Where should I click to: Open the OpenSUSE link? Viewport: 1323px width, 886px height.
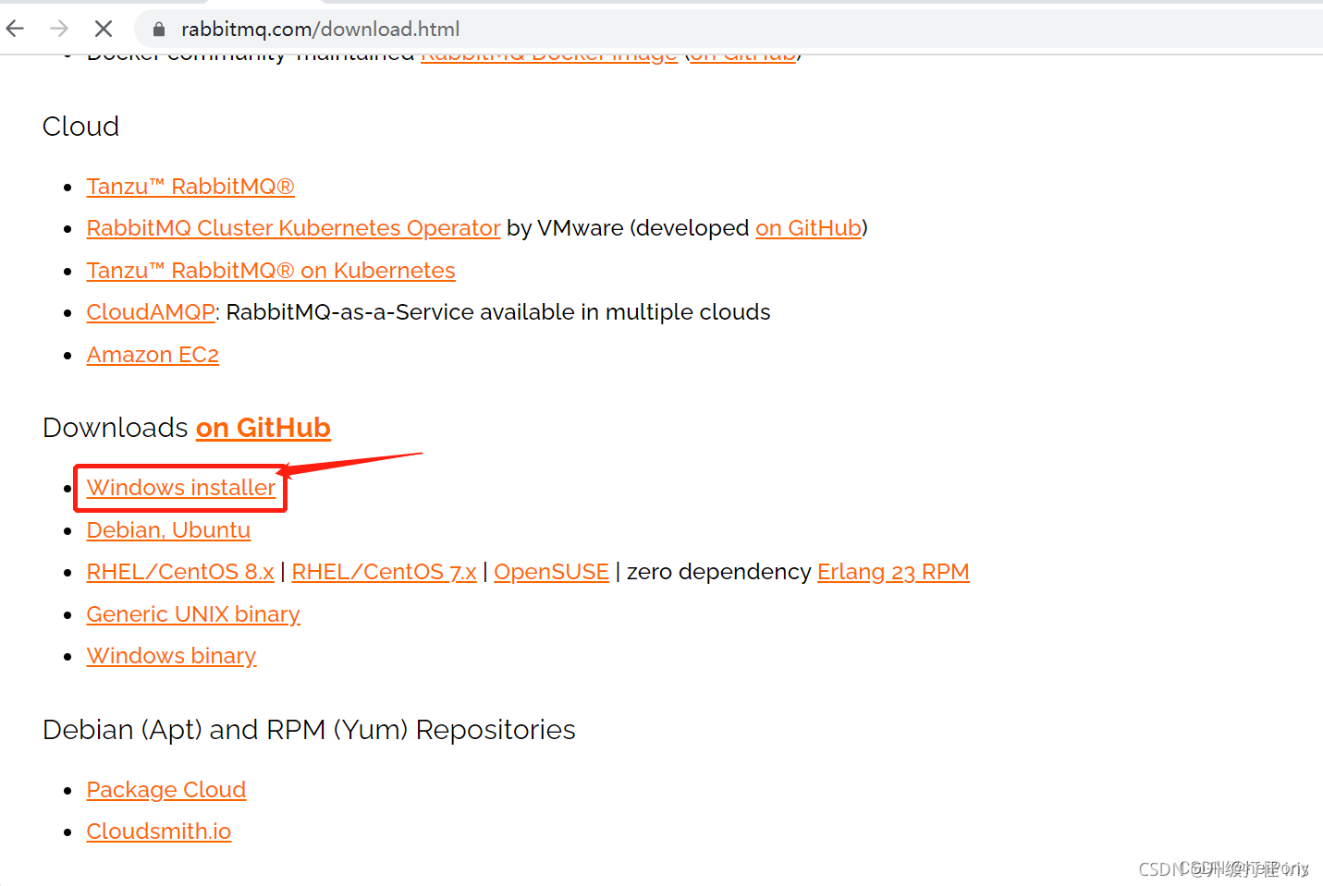tap(551, 572)
